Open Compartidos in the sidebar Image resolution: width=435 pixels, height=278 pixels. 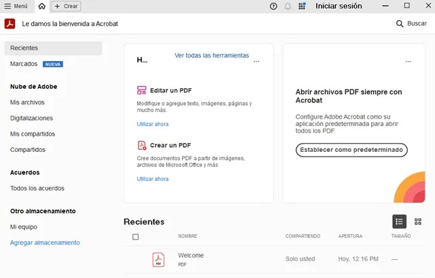tap(28, 150)
